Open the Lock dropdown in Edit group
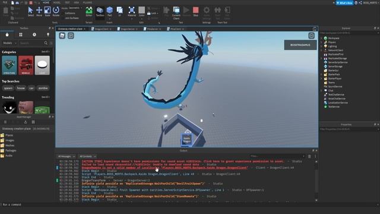This screenshot has width=380, height=214. tap(153, 13)
